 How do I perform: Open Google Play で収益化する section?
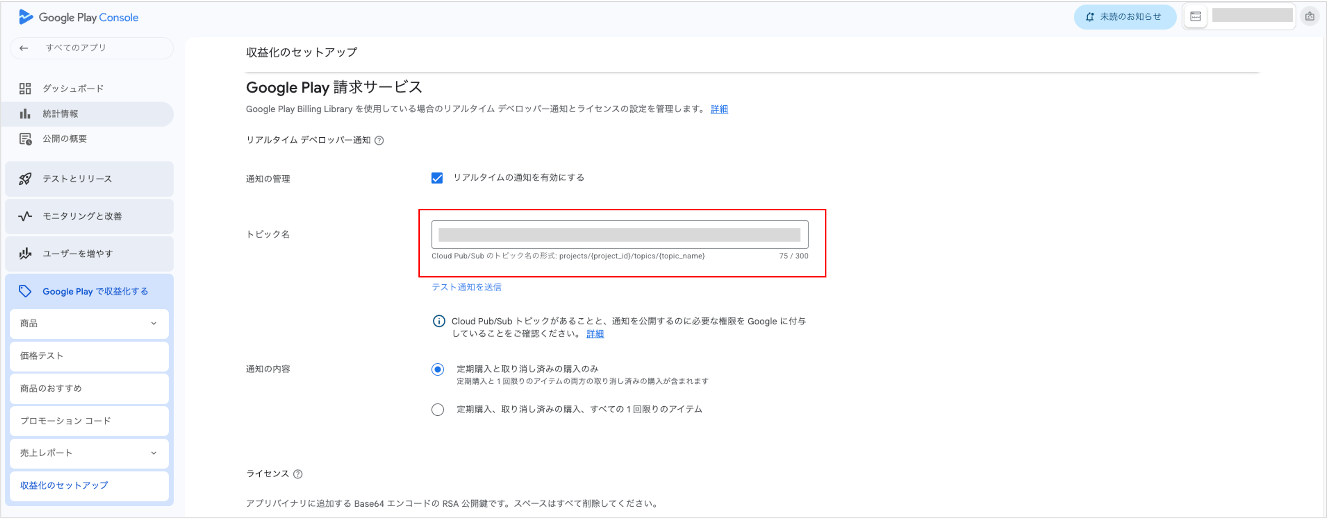click(x=89, y=291)
